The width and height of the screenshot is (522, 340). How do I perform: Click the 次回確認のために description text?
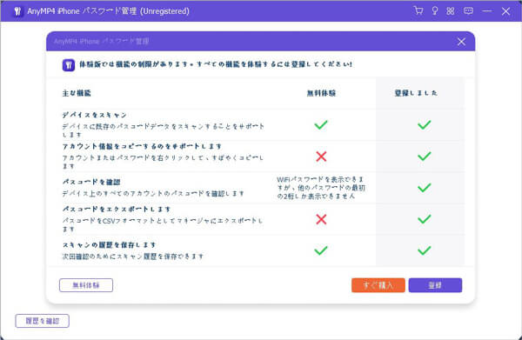pos(133,257)
